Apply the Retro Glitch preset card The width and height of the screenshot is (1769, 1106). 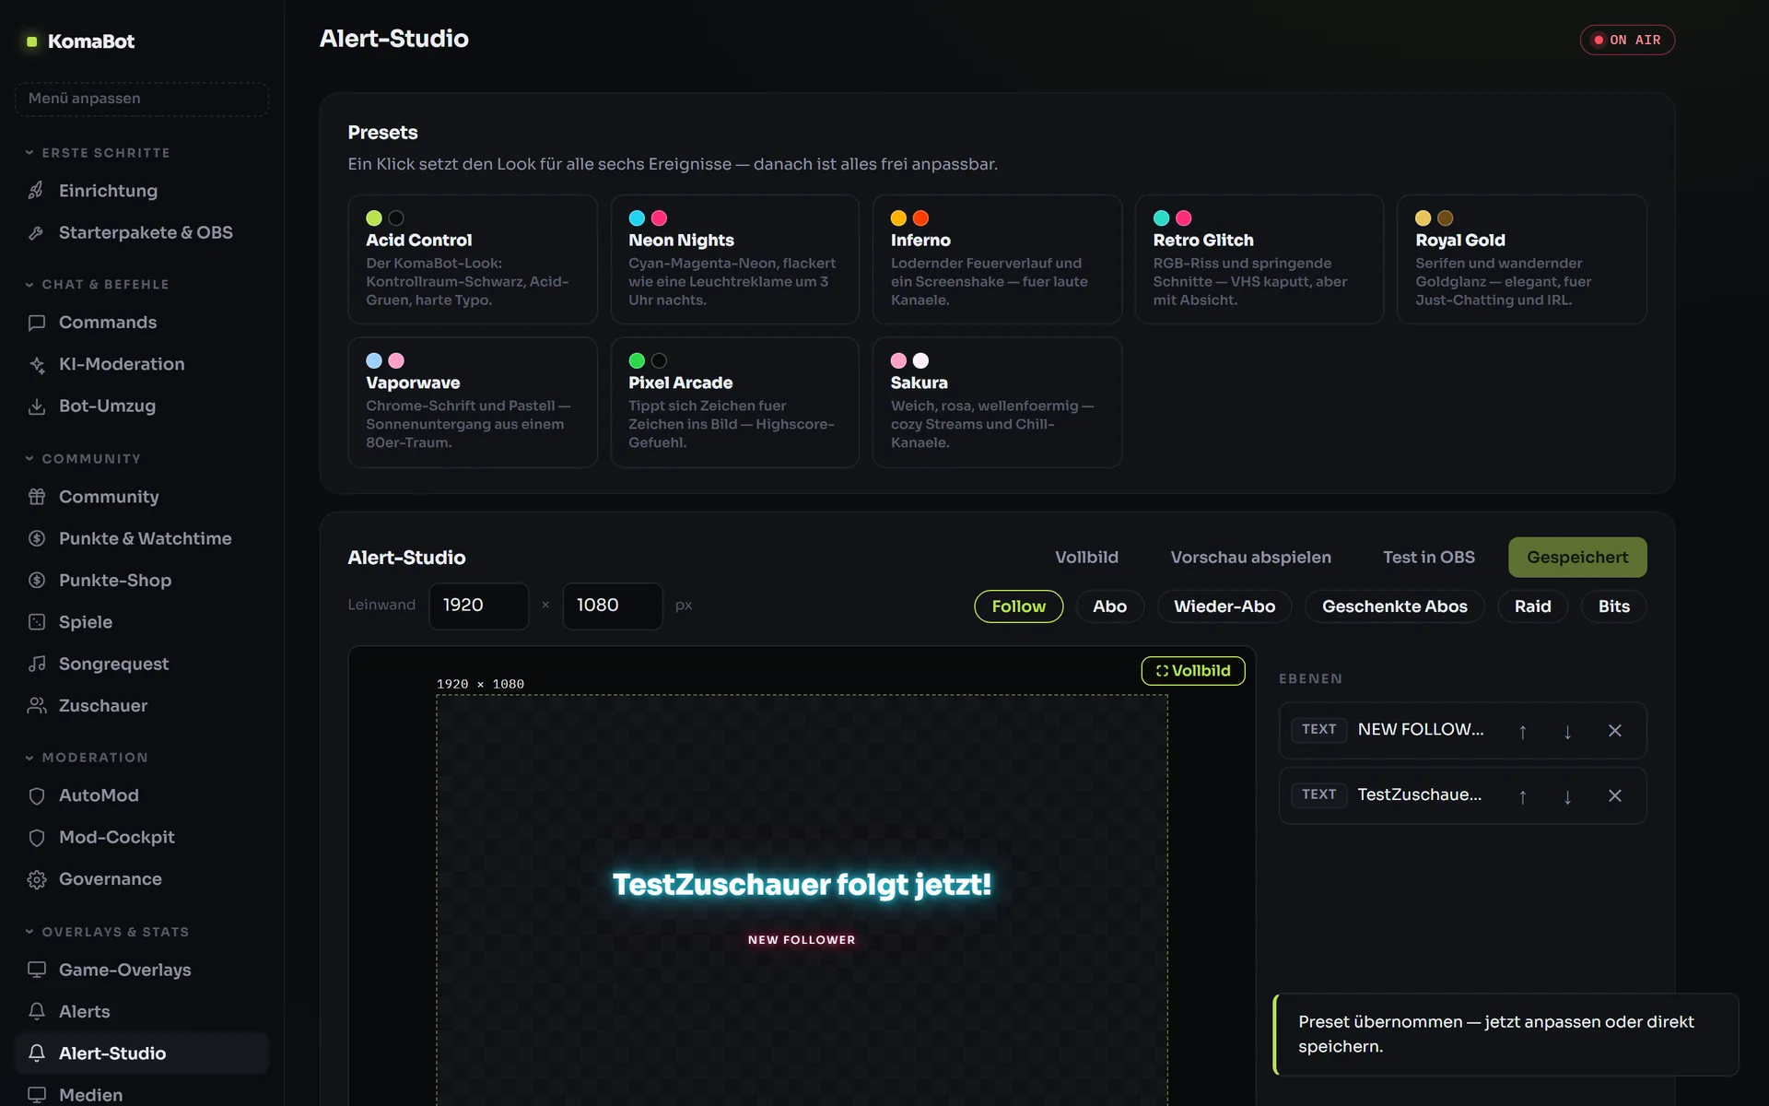(x=1259, y=259)
